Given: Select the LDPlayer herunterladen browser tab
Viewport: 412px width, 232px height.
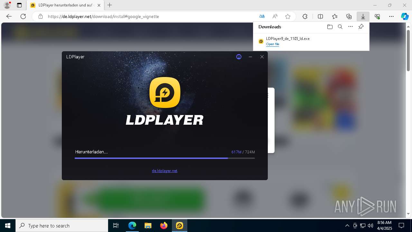Looking at the screenshot, I should pos(65,5).
